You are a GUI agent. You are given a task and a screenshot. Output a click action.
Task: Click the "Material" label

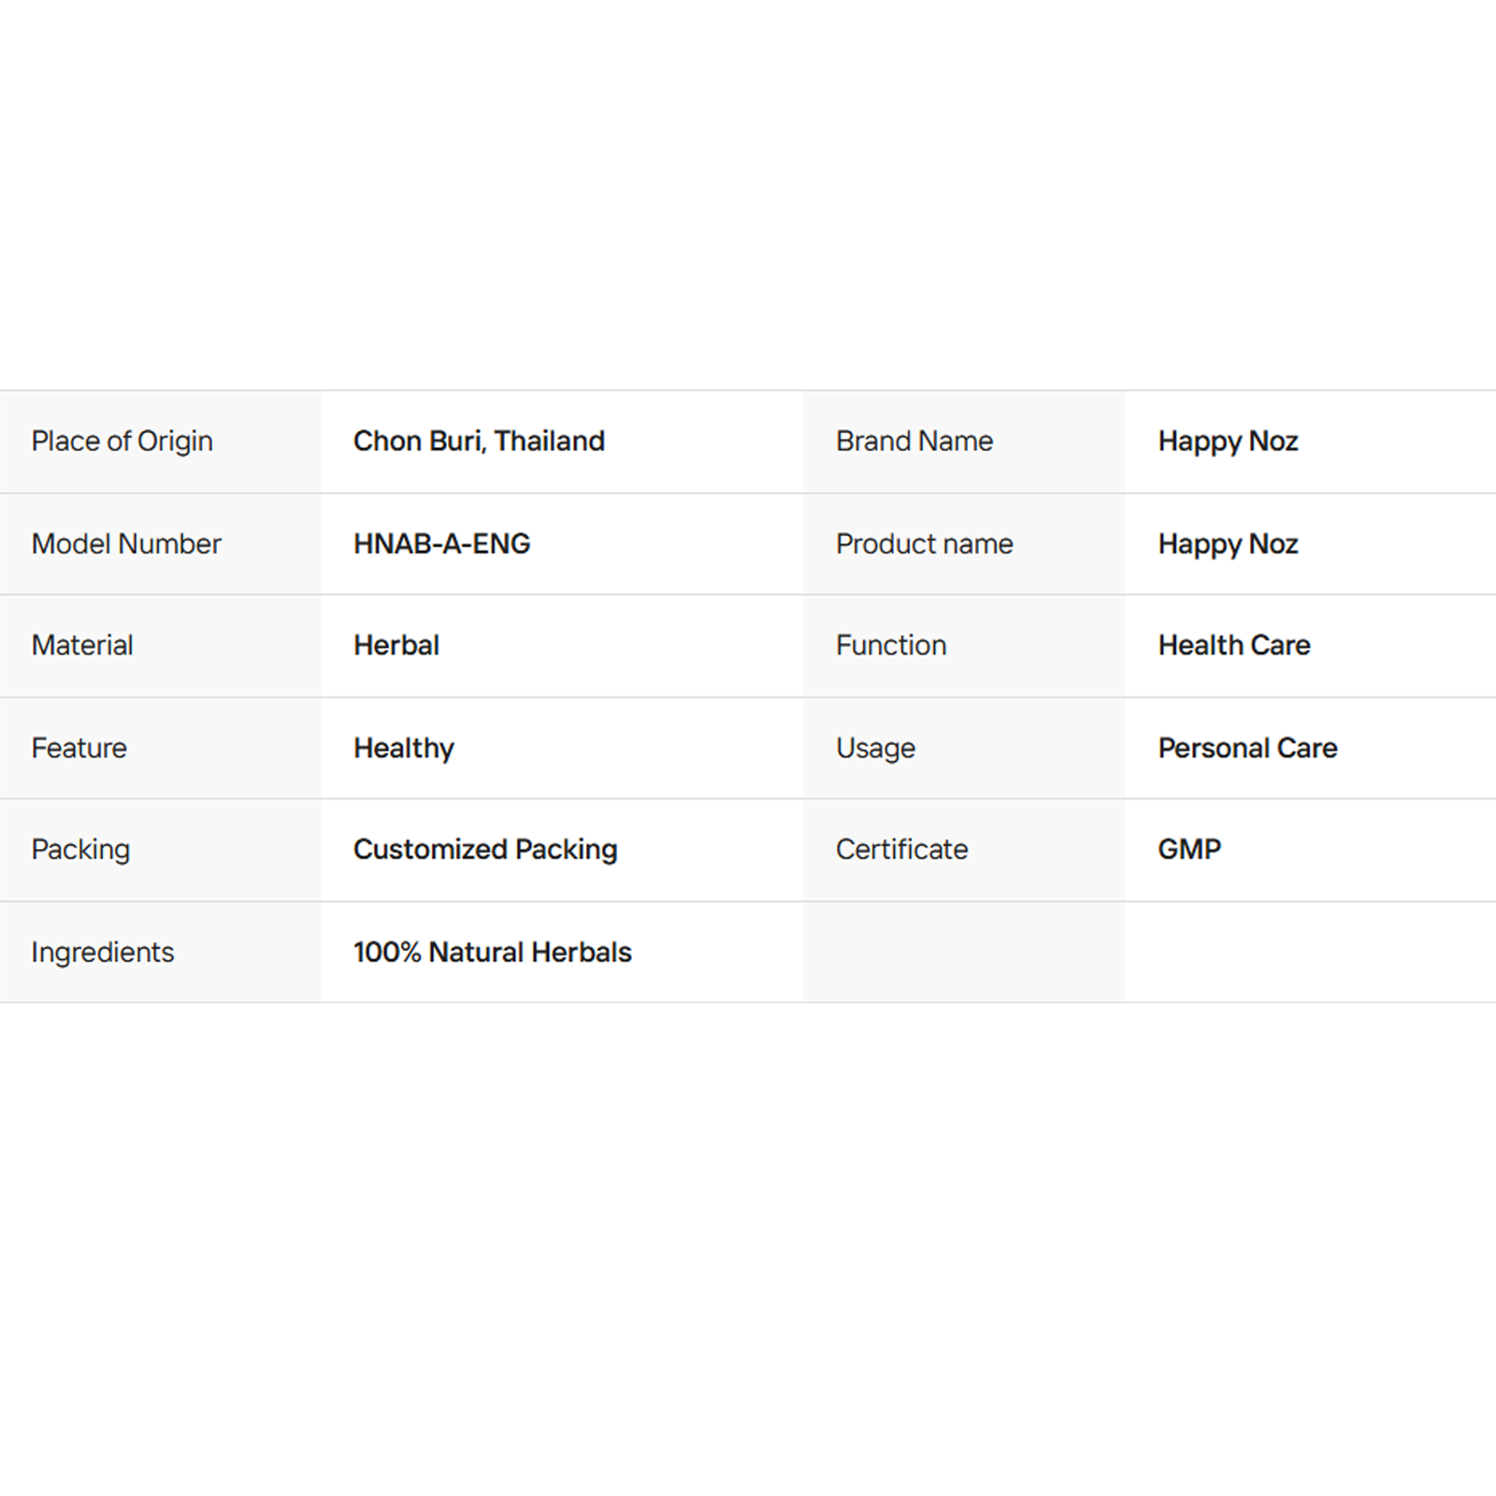pyautogui.click(x=82, y=645)
